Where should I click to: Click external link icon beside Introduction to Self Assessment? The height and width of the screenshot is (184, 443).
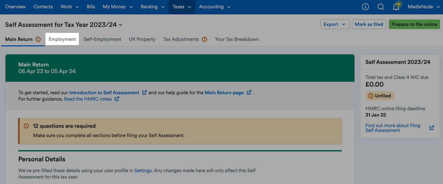point(145,93)
